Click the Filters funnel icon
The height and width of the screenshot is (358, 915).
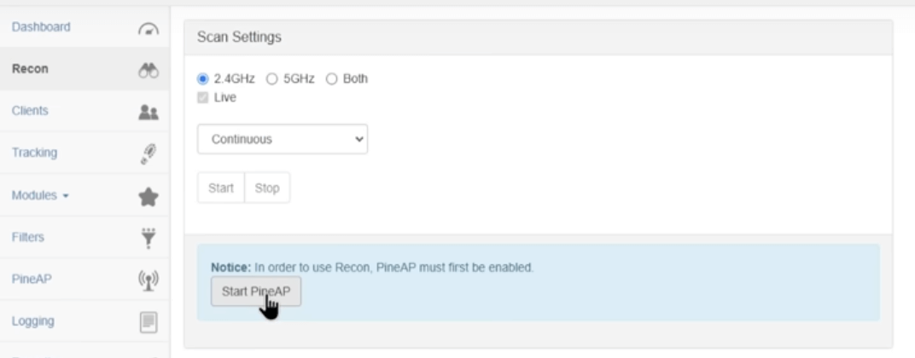(149, 238)
